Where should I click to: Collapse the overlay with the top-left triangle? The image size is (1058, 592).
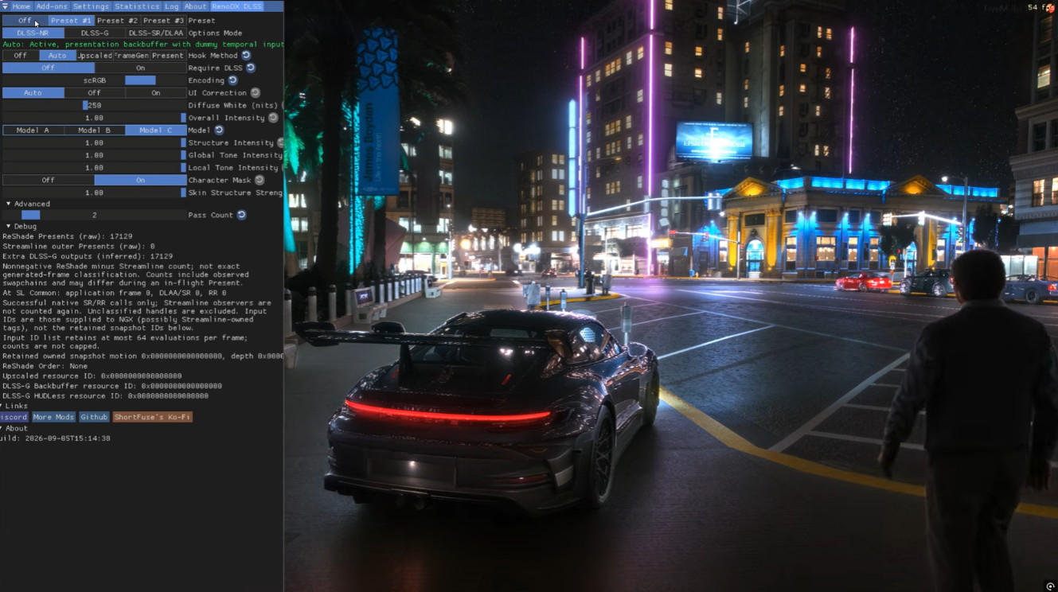4,6
